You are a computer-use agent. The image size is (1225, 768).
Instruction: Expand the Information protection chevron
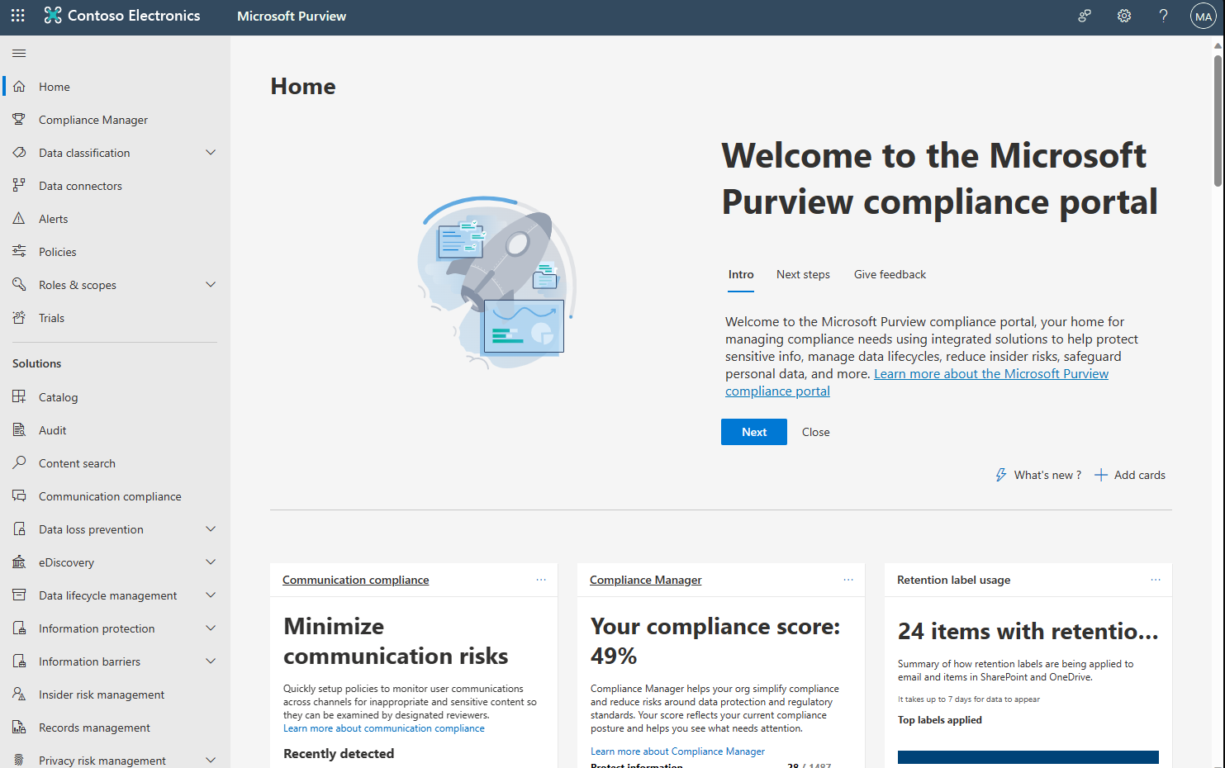tap(211, 628)
